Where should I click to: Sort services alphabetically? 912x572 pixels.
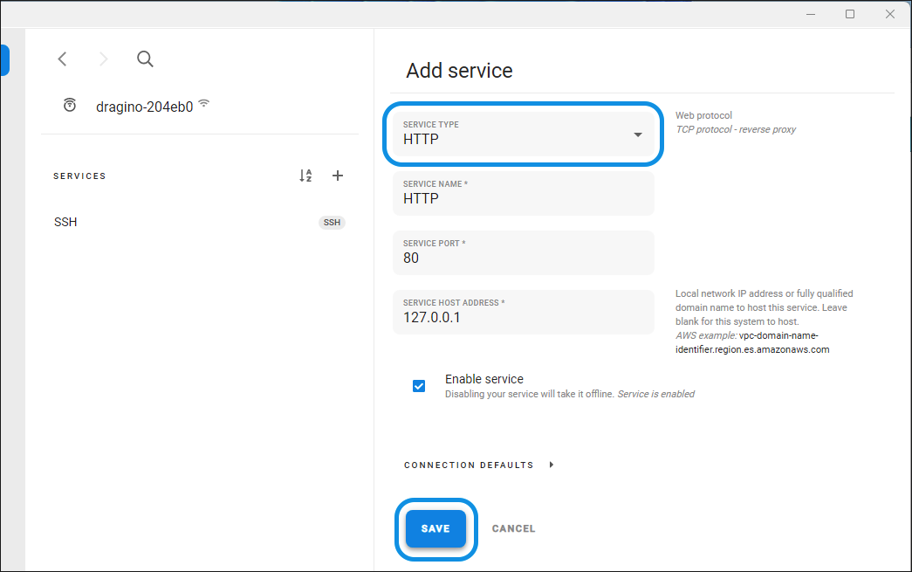[x=306, y=176]
